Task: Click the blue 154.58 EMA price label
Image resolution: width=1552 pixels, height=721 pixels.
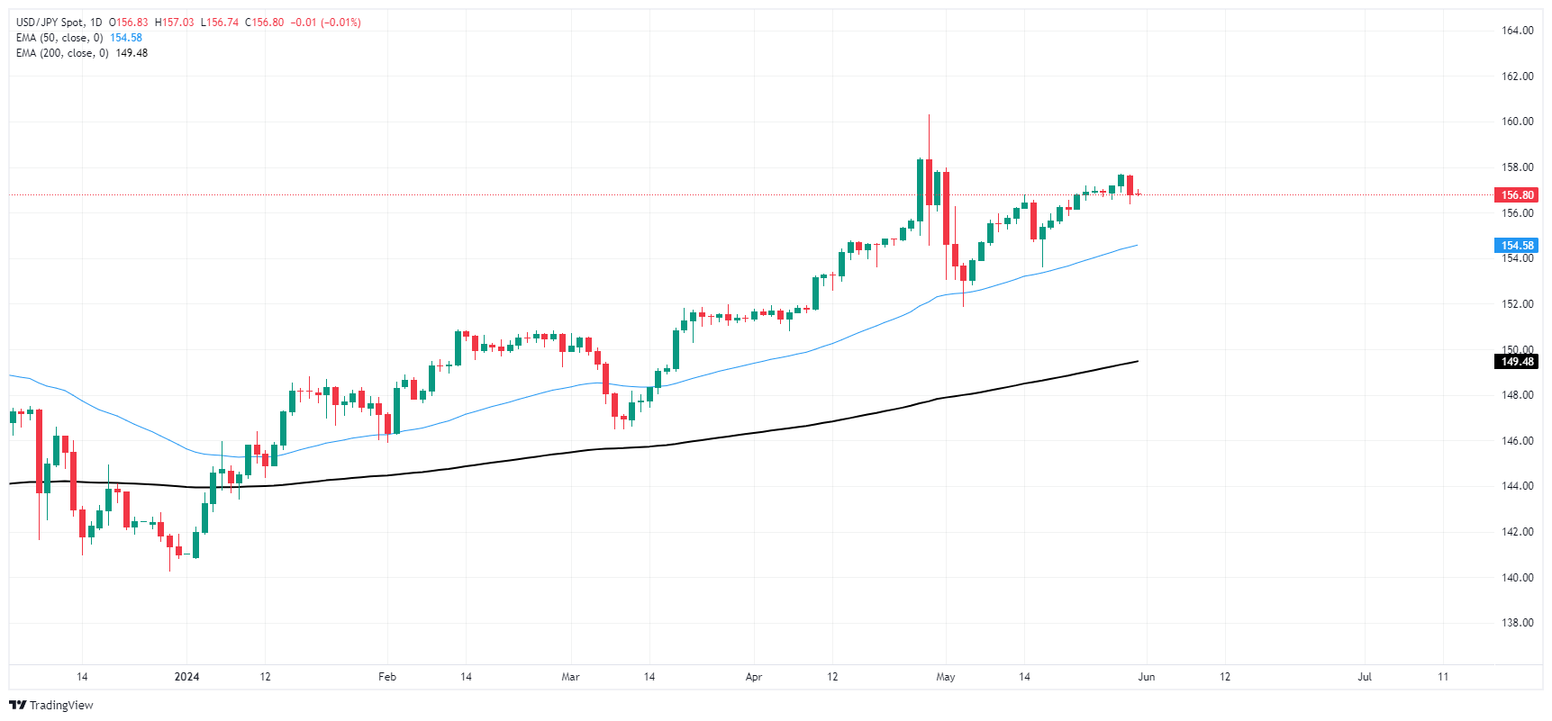Action: pos(1517,245)
